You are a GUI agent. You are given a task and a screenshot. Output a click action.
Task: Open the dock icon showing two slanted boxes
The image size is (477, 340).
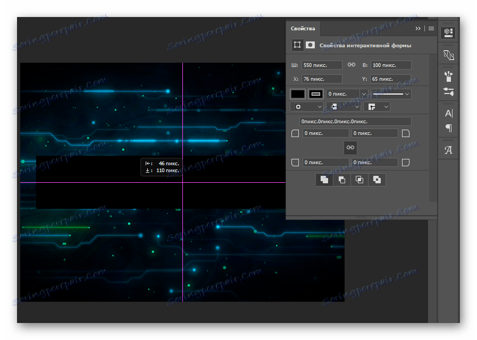448,55
